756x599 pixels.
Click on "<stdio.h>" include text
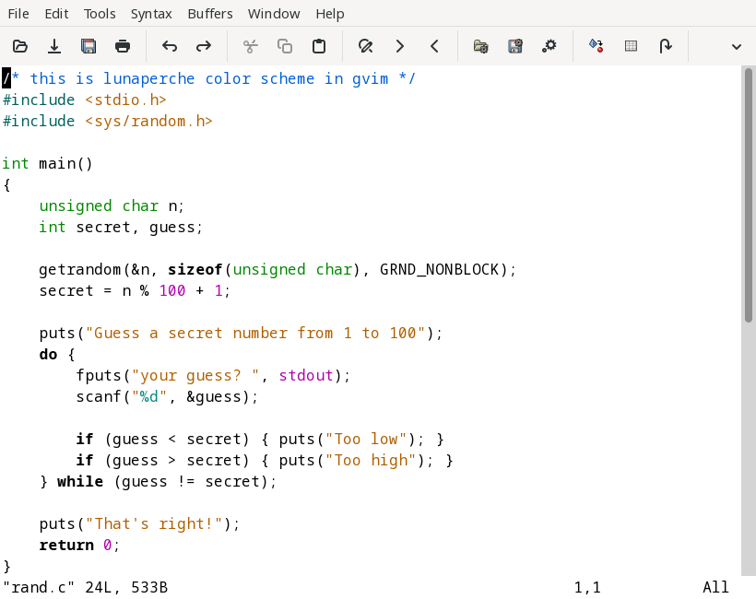pyautogui.click(x=125, y=100)
